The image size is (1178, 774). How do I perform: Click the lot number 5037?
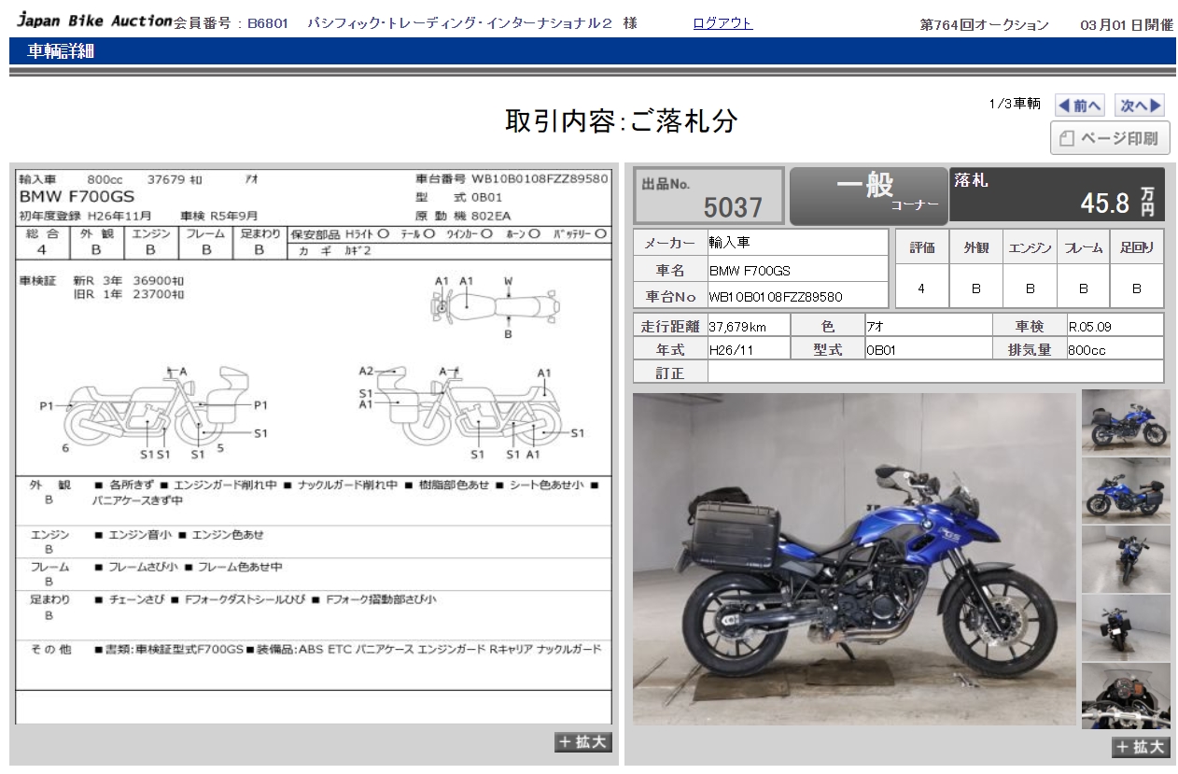[733, 206]
